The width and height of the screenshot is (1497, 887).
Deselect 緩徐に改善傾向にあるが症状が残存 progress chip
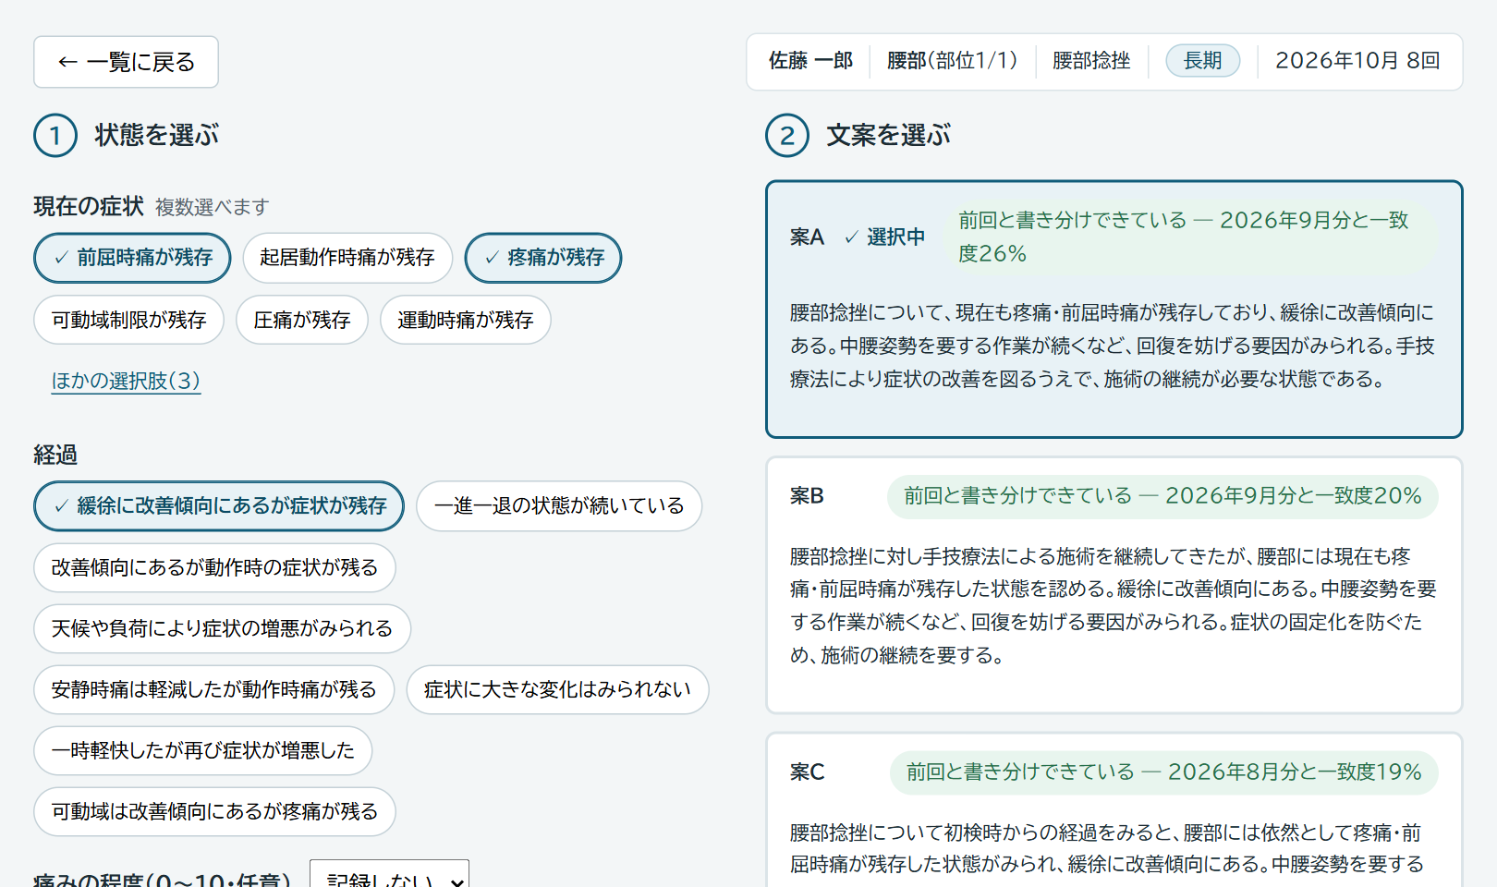point(219,506)
